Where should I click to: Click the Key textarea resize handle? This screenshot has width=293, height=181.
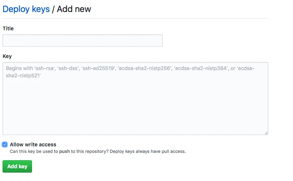click(266, 133)
